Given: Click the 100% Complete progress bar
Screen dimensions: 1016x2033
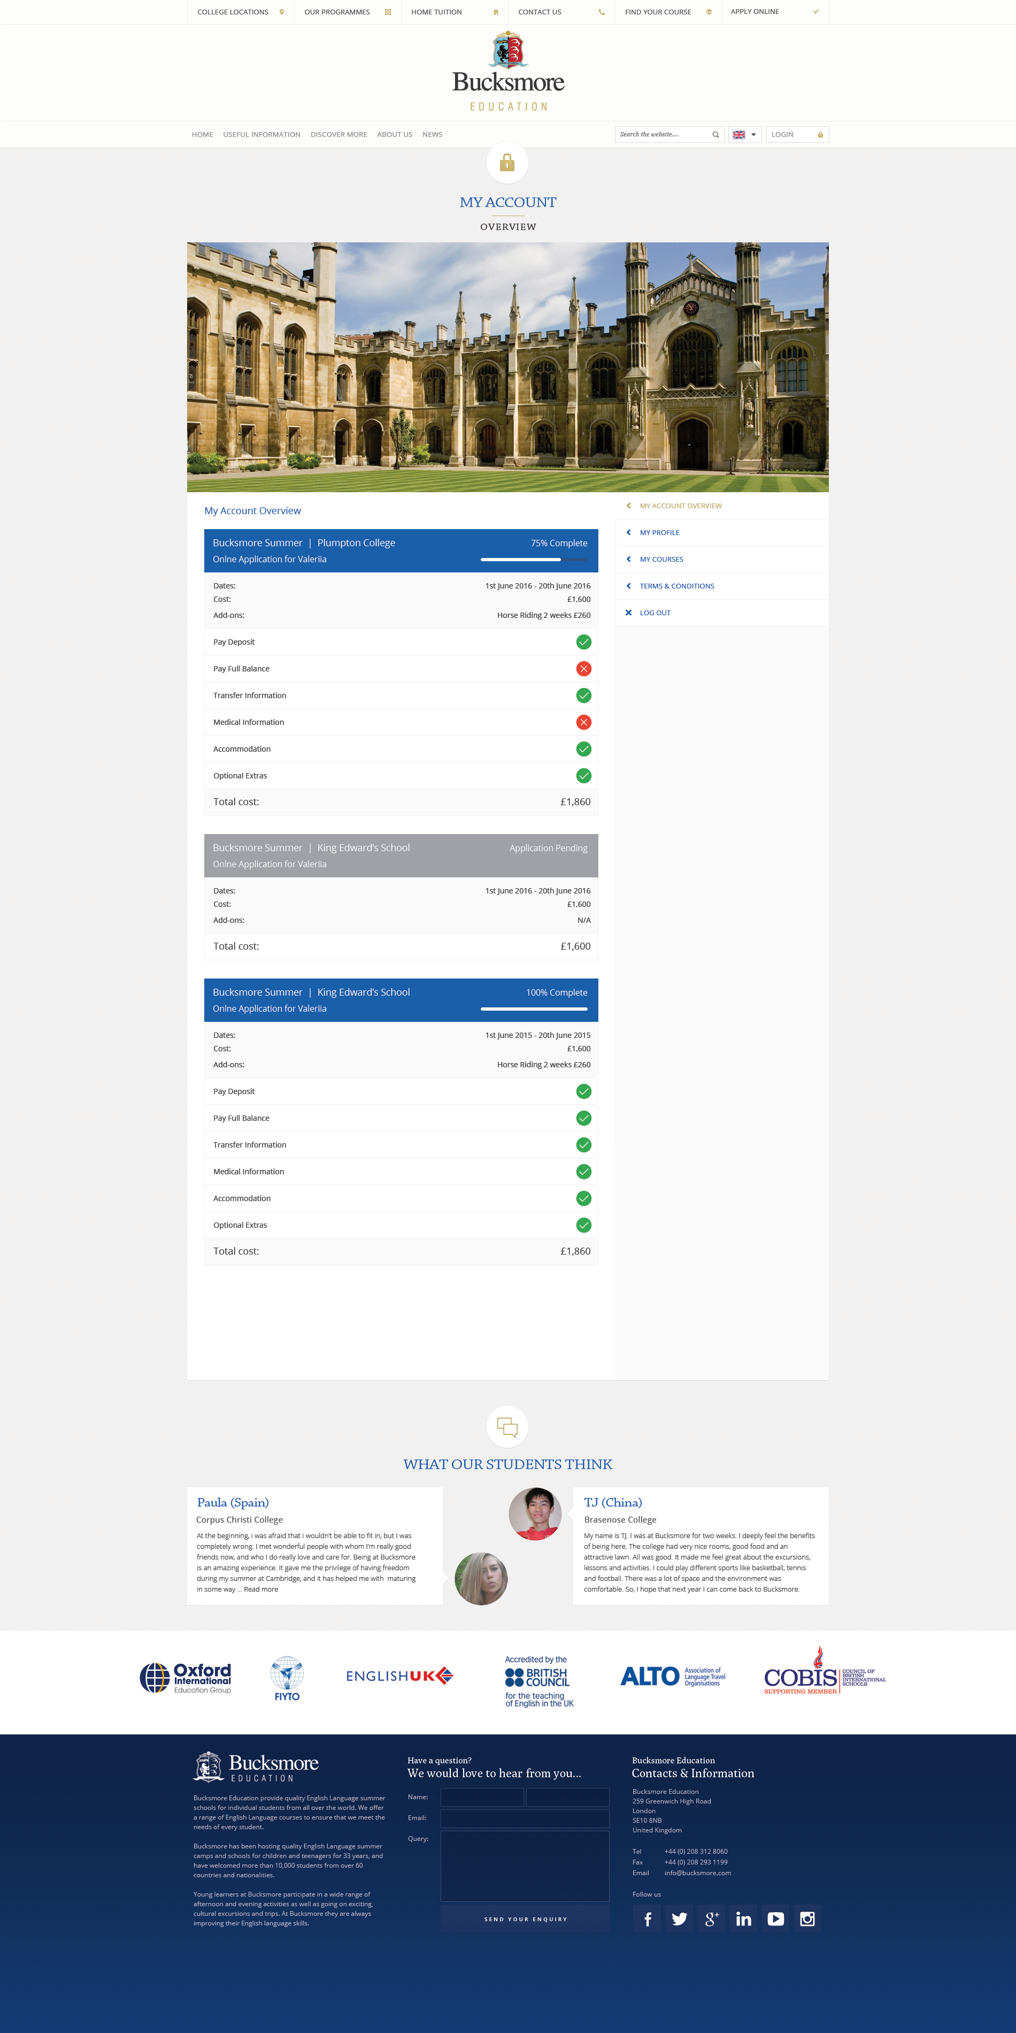Looking at the screenshot, I should (534, 1008).
